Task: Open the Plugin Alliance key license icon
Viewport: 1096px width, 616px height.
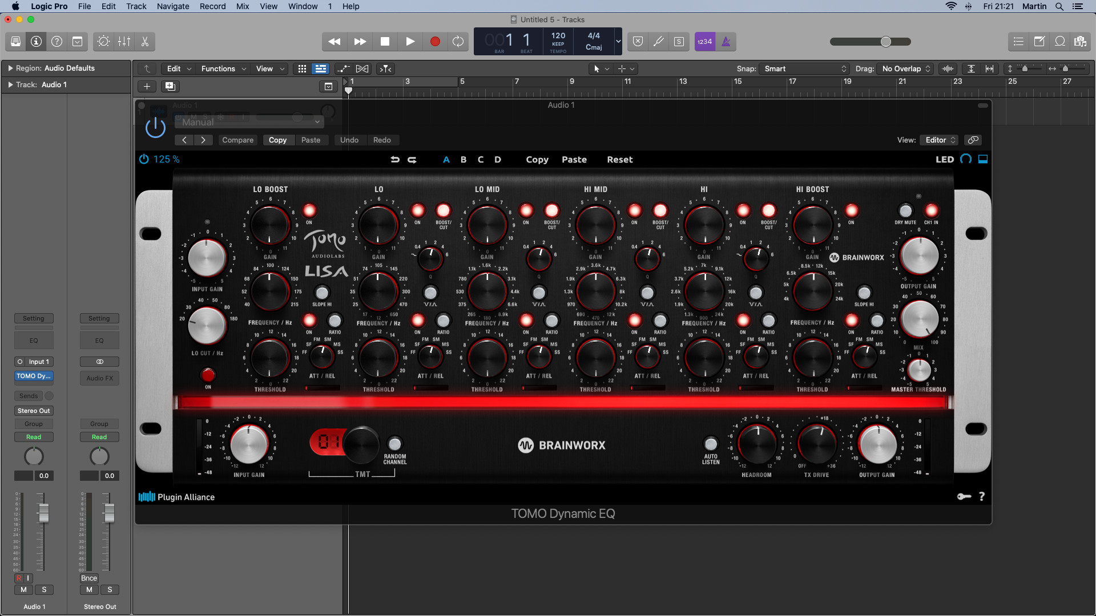Action: coord(964,496)
